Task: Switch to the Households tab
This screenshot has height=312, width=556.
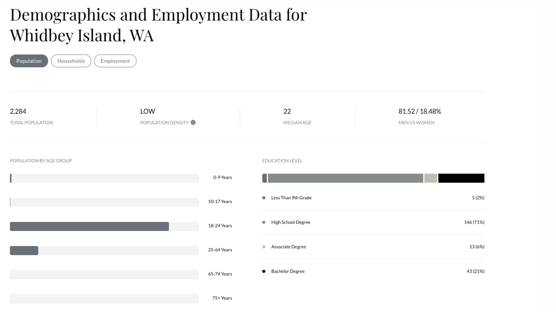Action: pos(71,61)
